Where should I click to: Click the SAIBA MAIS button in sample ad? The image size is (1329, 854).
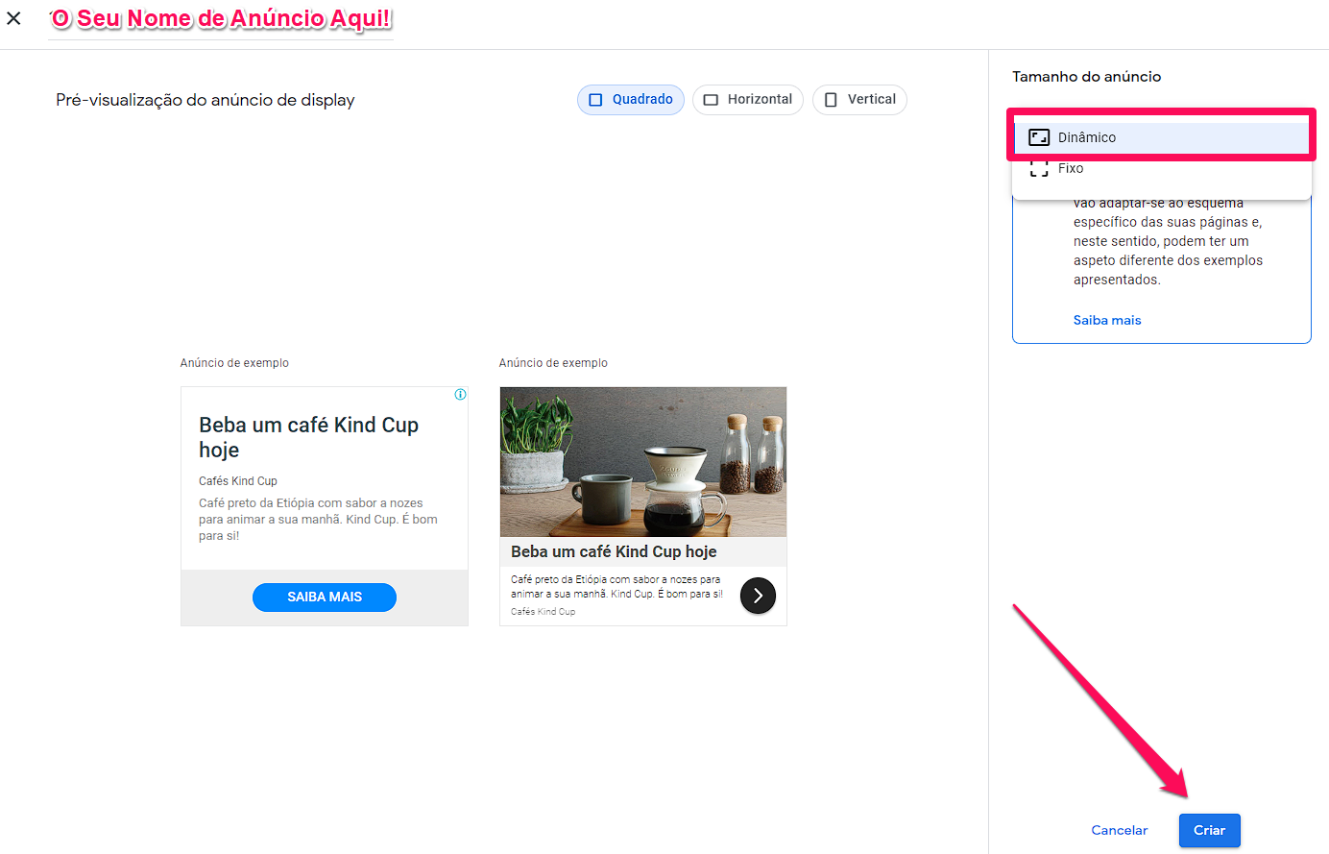pyautogui.click(x=325, y=597)
